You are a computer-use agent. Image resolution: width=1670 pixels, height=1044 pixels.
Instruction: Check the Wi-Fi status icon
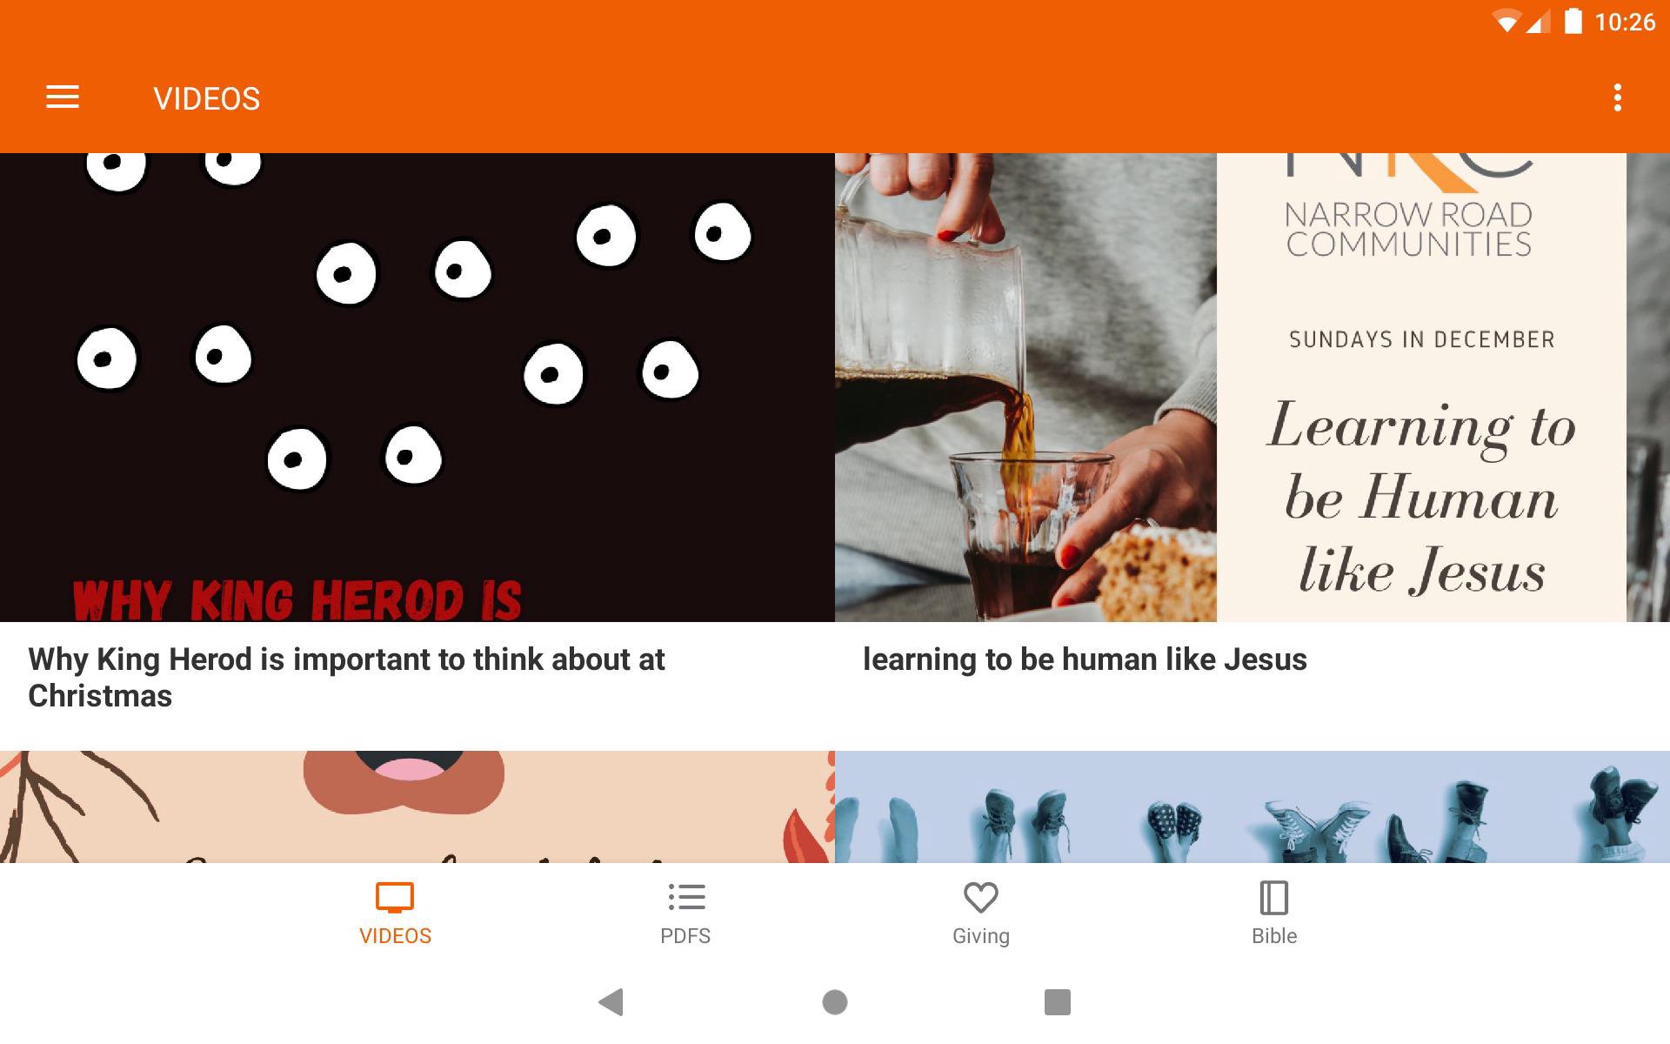[x=1506, y=22]
